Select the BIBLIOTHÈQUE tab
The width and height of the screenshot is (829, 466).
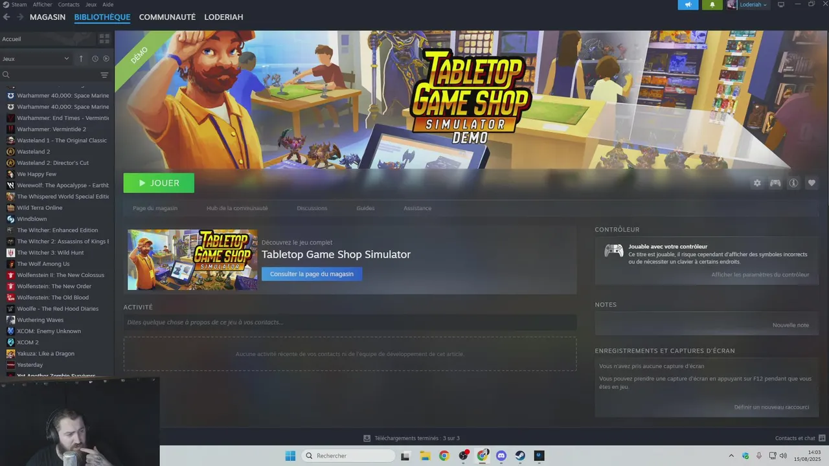(102, 17)
